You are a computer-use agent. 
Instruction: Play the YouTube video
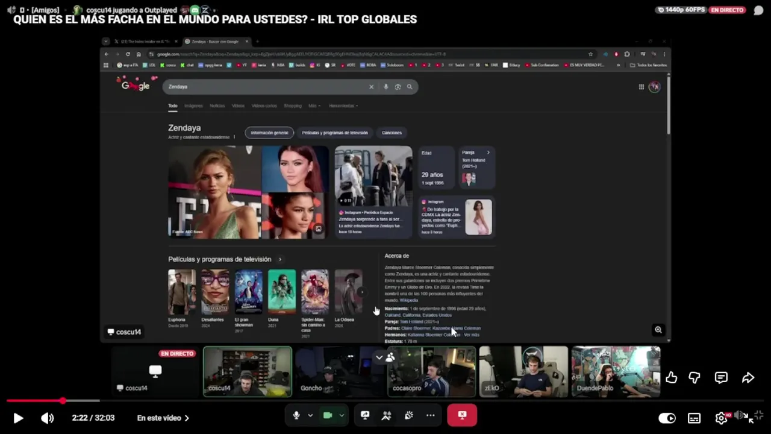(x=18, y=418)
